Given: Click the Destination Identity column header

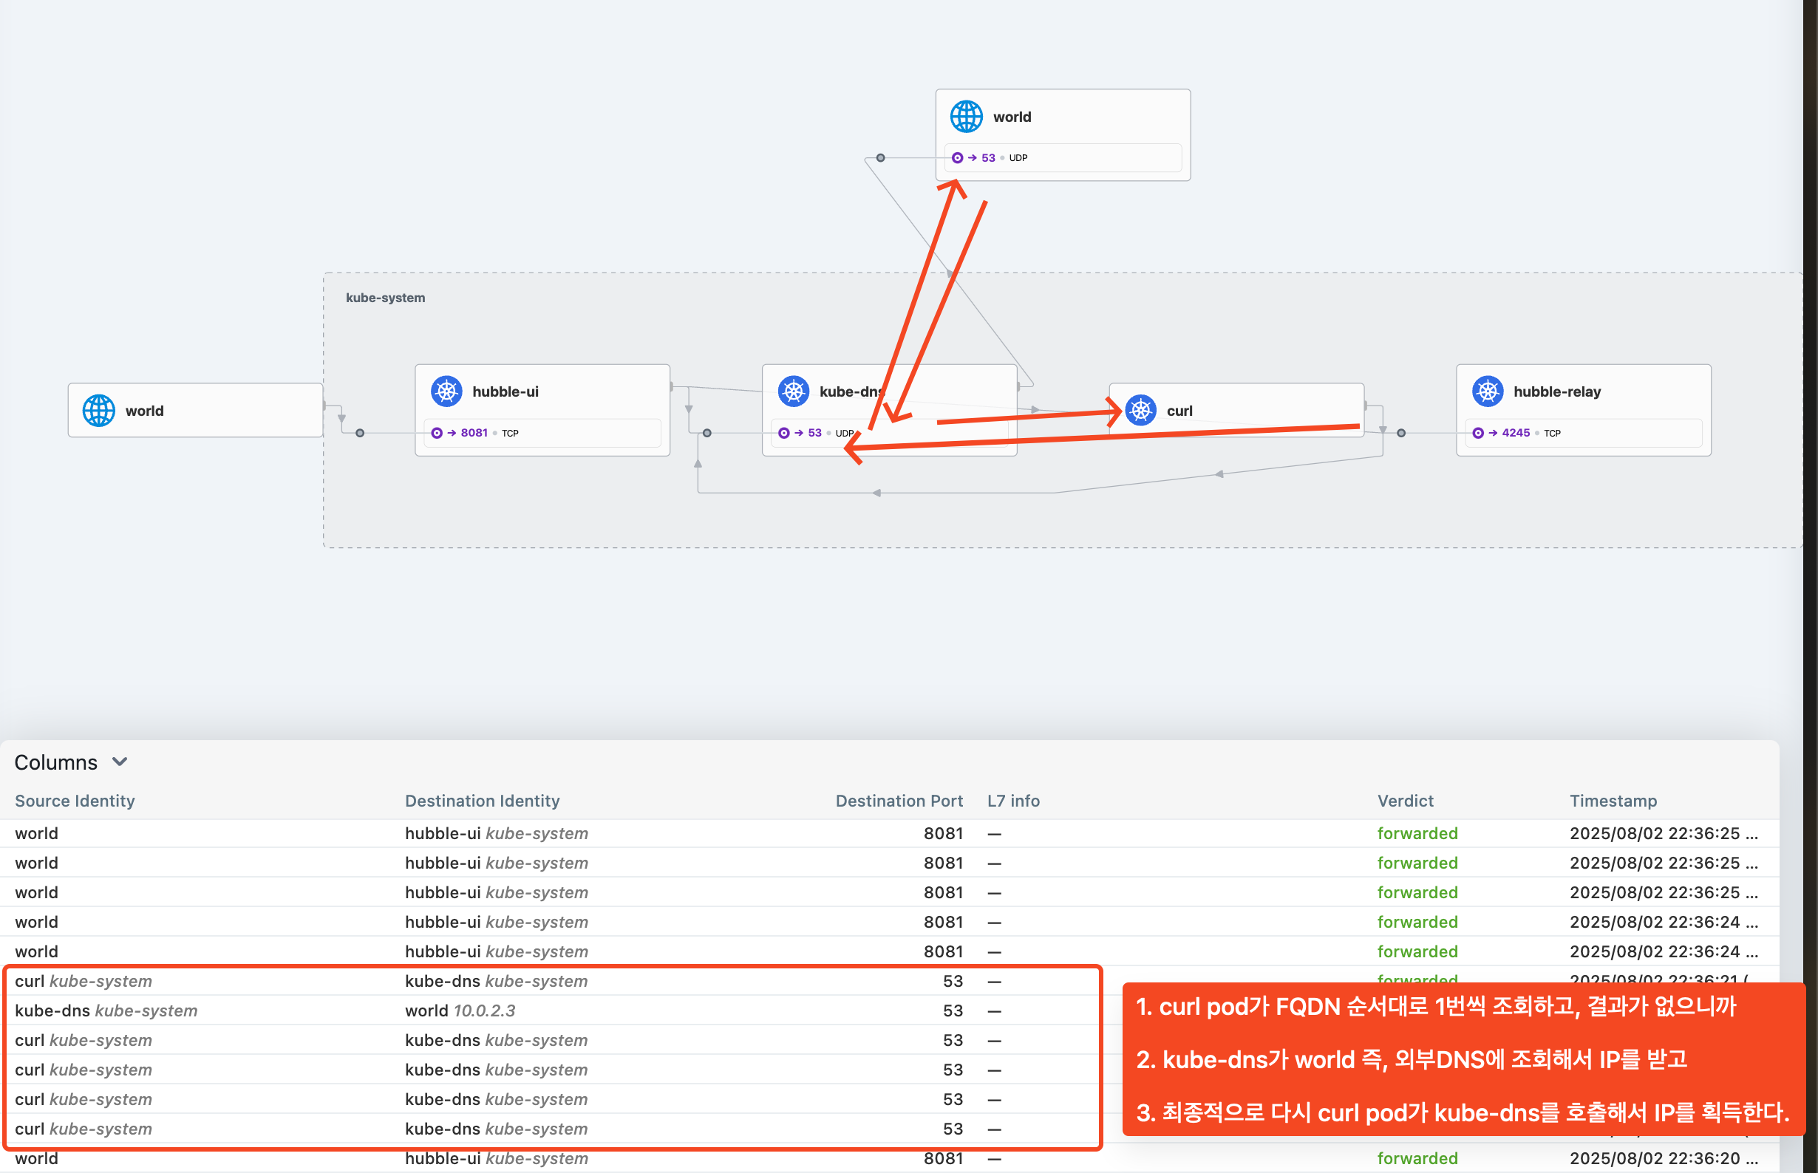Looking at the screenshot, I should click(482, 801).
